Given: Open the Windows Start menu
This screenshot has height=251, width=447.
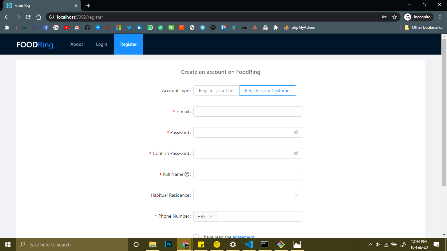Looking at the screenshot, I should [x=8, y=244].
